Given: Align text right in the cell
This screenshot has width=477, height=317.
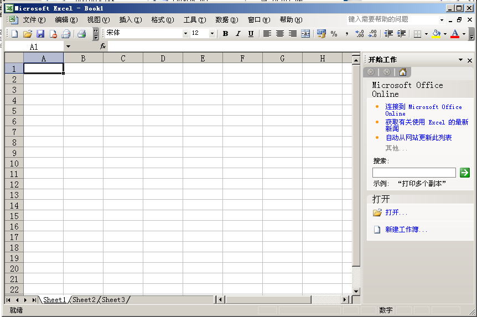Looking at the screenshot, I should coord(293,34).
